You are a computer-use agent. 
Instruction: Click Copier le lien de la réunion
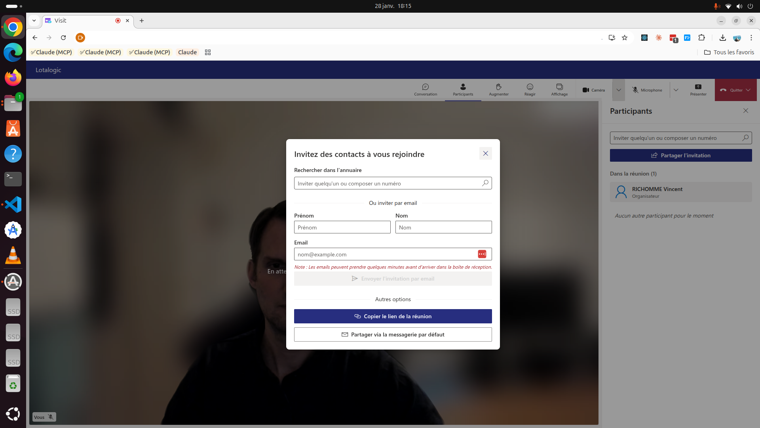tap(393, 316)
